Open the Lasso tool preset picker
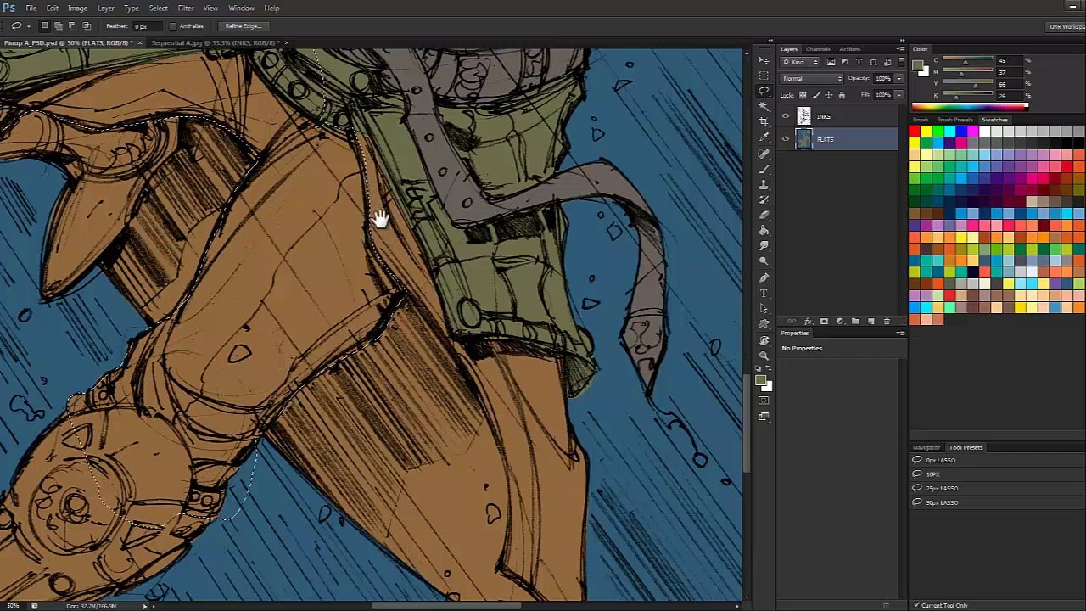The image size is (1086, 611). pos(20,26)
